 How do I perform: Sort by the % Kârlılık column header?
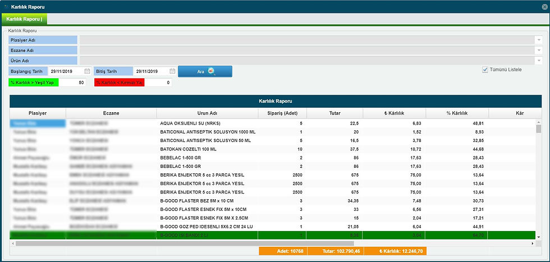(x=457, y=113)
